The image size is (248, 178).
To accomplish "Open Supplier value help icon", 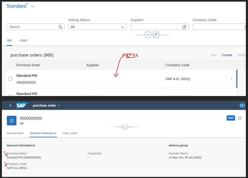I will click(x=184, y=27).
